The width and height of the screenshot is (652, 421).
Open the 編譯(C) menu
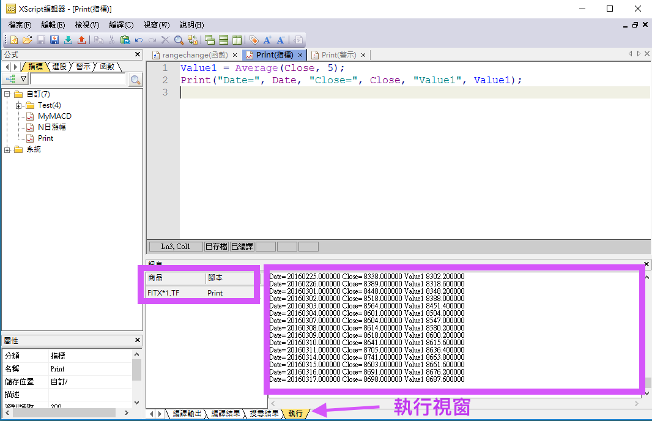121,25
